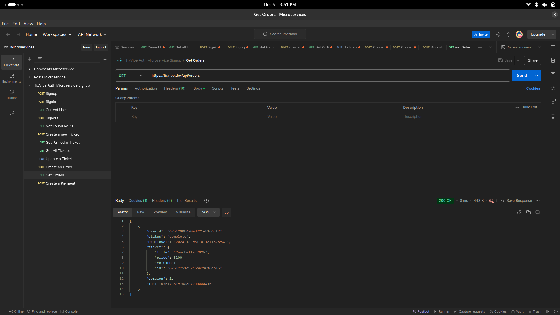The image size is (560, 315).
Task: Open the user avatar menu
Action: 519,34
